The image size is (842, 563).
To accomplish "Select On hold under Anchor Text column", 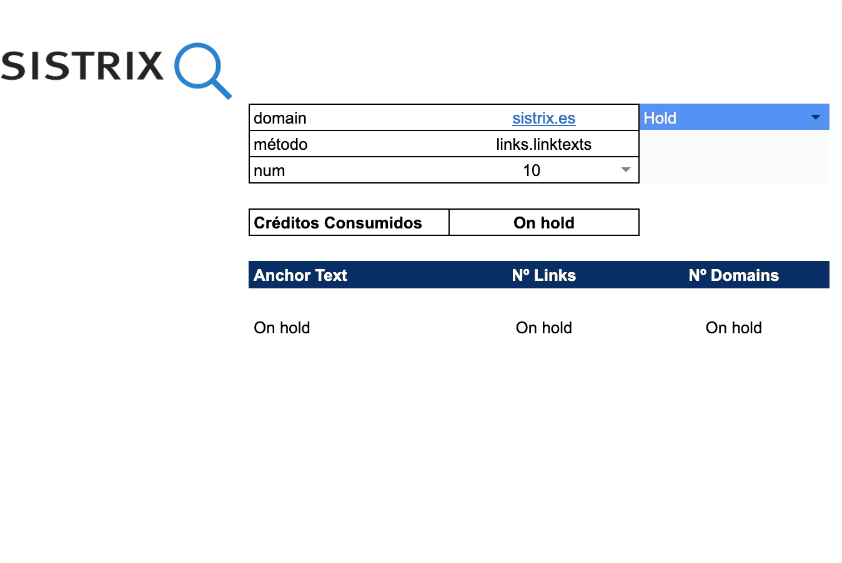I will (282, 328).
